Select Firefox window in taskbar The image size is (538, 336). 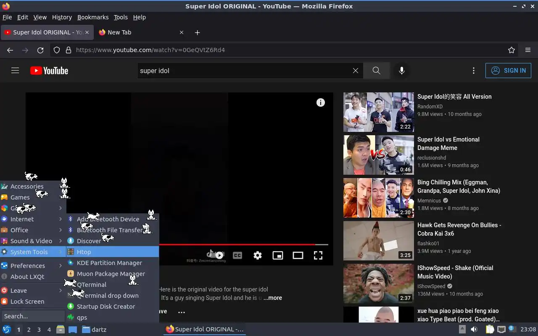point(205,329)
